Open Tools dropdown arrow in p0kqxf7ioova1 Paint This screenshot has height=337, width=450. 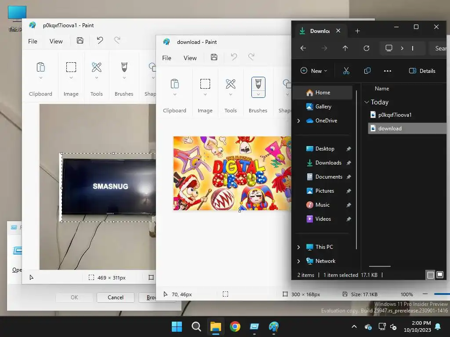(x=96, y=78)
